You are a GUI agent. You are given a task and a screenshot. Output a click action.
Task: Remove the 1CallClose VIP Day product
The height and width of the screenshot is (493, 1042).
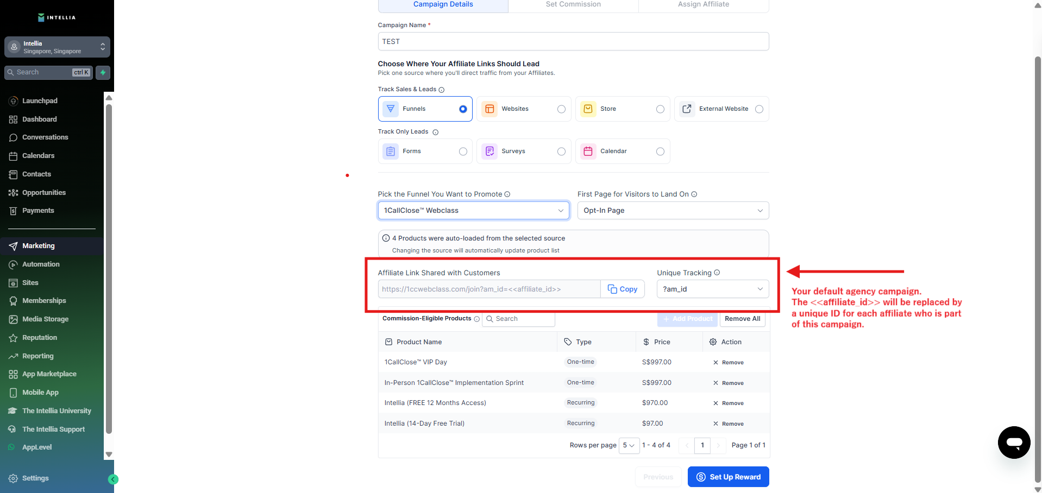click(x=729, y=363)
